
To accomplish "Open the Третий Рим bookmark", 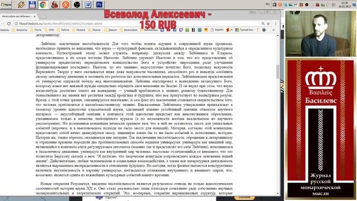I will click(x=244, y=30).
